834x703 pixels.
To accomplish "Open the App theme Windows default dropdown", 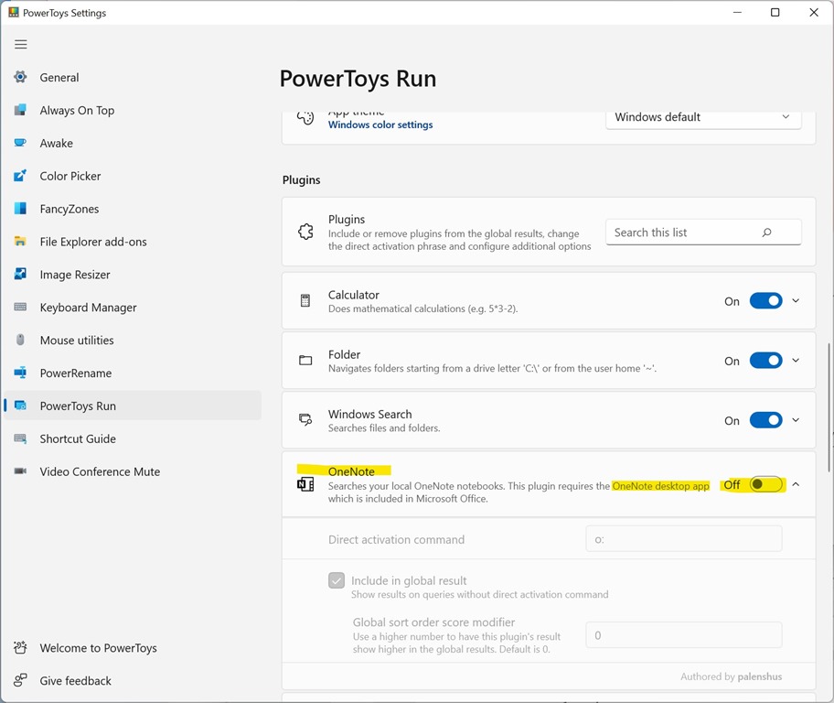I will tap(702, 117).
